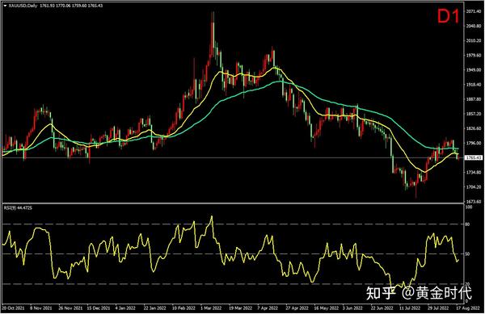Viewport: 485px width, 314px height.
Task: Click the 1673.60 price axis label
Action: click(x=474, y=201)
